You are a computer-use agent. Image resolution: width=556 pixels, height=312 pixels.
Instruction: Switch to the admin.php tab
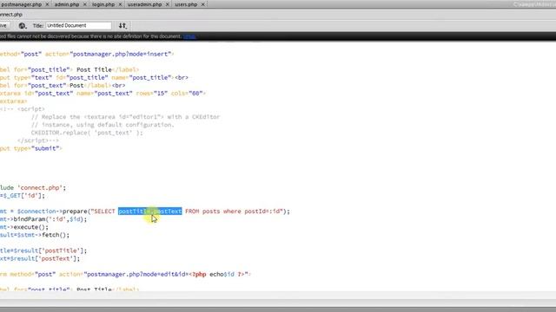(x=67, y=4)
